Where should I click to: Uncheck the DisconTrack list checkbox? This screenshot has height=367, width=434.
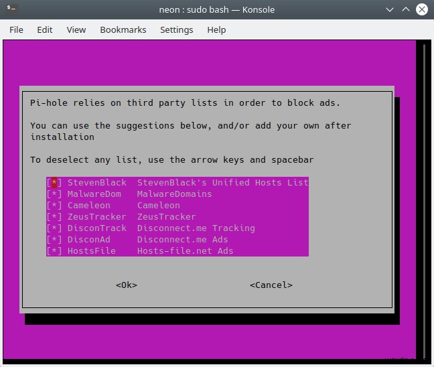coord(54,228)
